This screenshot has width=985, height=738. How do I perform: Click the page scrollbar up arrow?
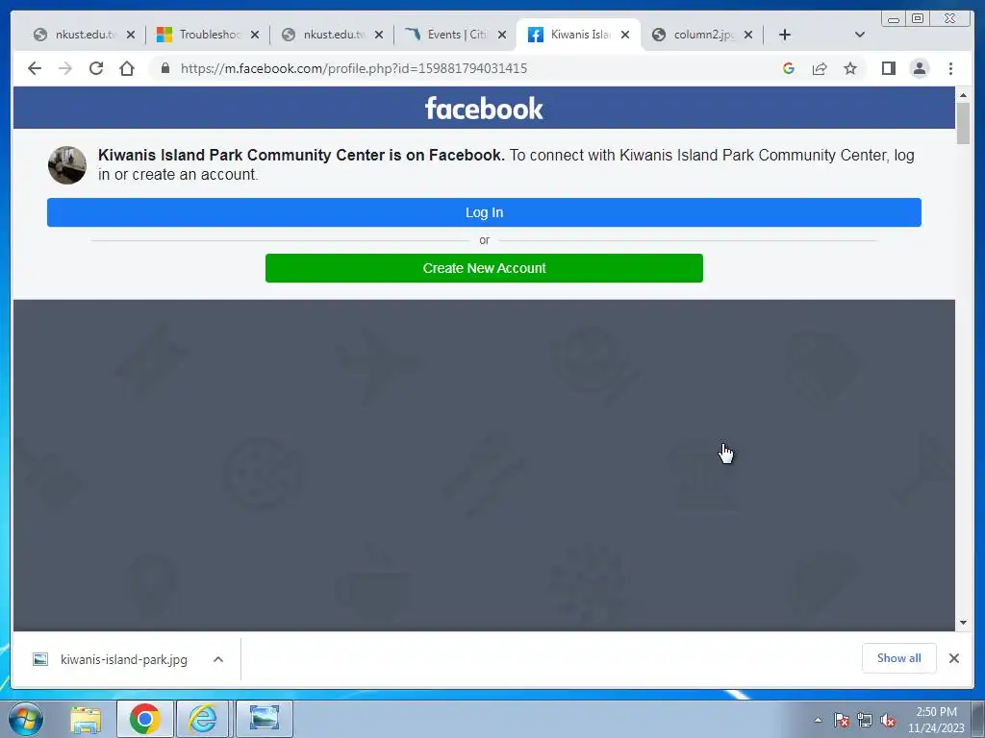(x=963, y=95)
